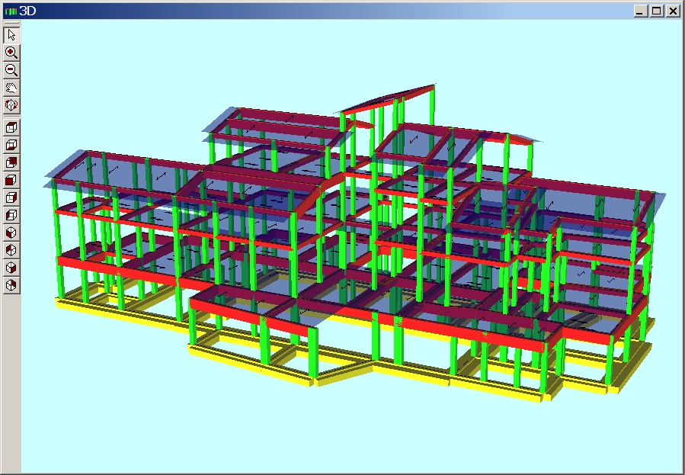Select the arrow pointer tool
This screenshot has width=685, height=475.
(11, 35)
